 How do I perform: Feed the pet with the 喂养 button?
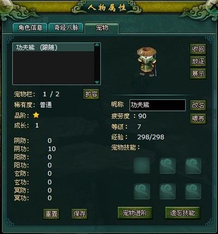198,119
